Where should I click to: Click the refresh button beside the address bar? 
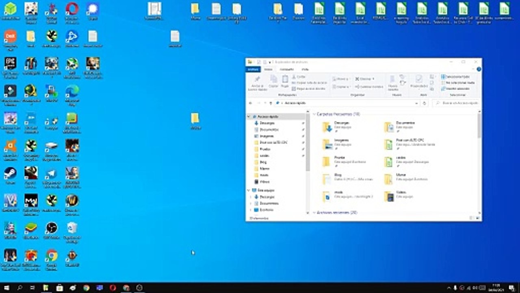[x=425, y=103]
